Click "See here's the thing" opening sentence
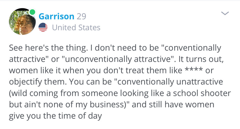Viewport: 240px width, 129px height. [48, 48]
